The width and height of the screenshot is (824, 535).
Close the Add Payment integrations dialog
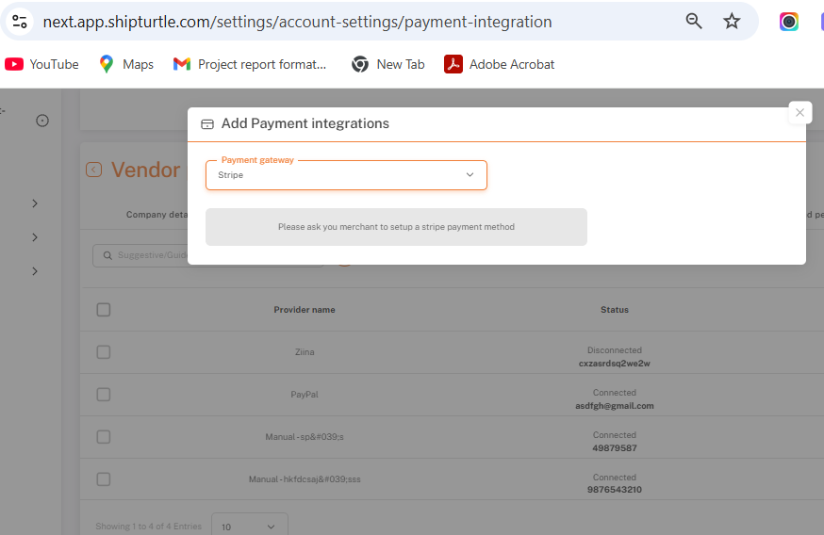coord(799,112)
